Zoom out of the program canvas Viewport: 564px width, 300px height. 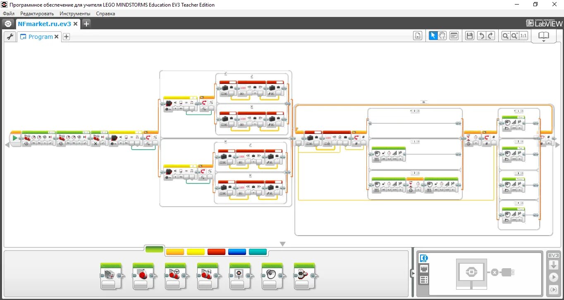505,36
